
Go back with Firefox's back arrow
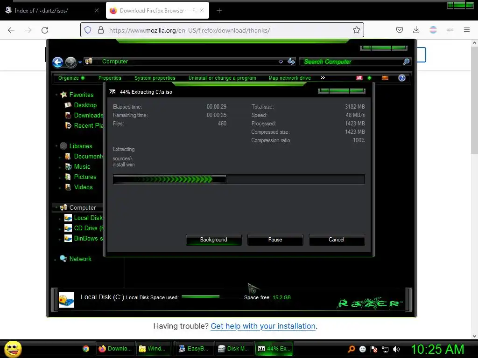[x=11, y=30]
